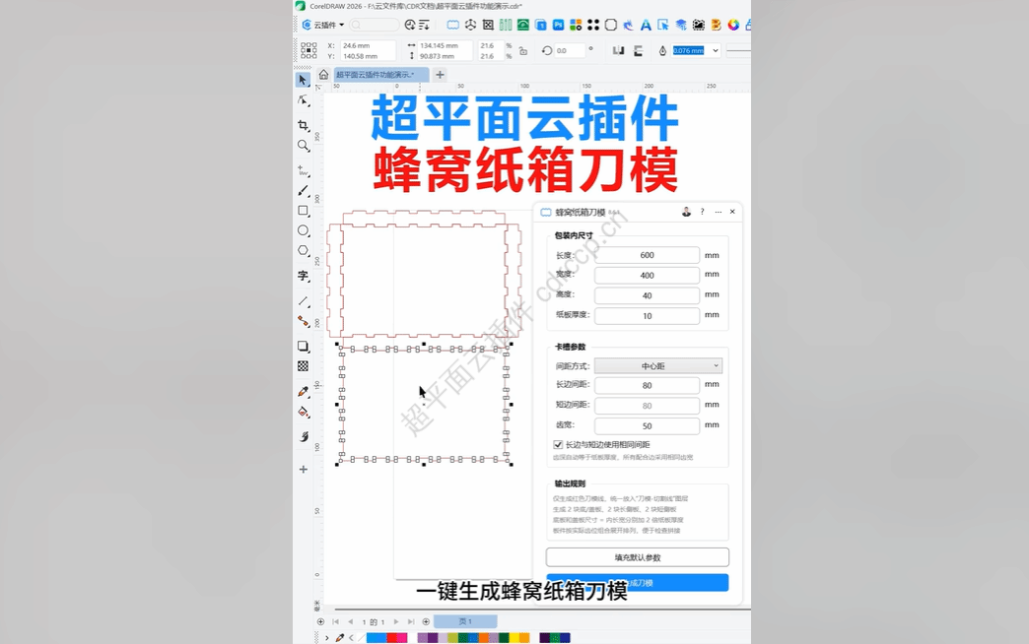Image resolution: width=1029 pixels, height=644 pixels.
Task: Open the three-dots more menu in panel
Action: pos(718,212)
